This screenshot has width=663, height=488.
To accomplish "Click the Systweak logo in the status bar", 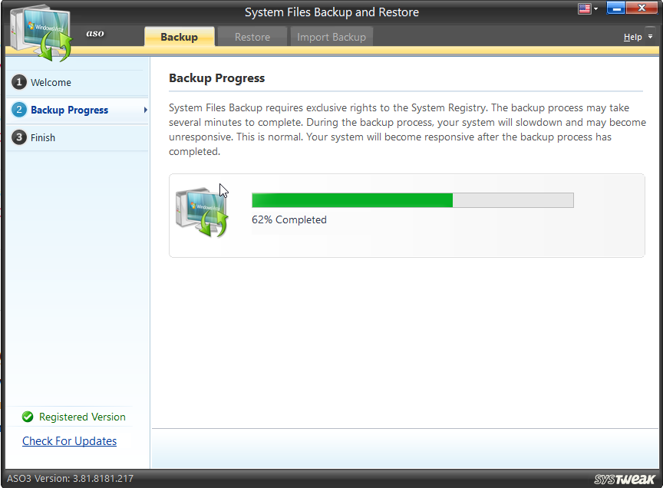I will point(626,478).
